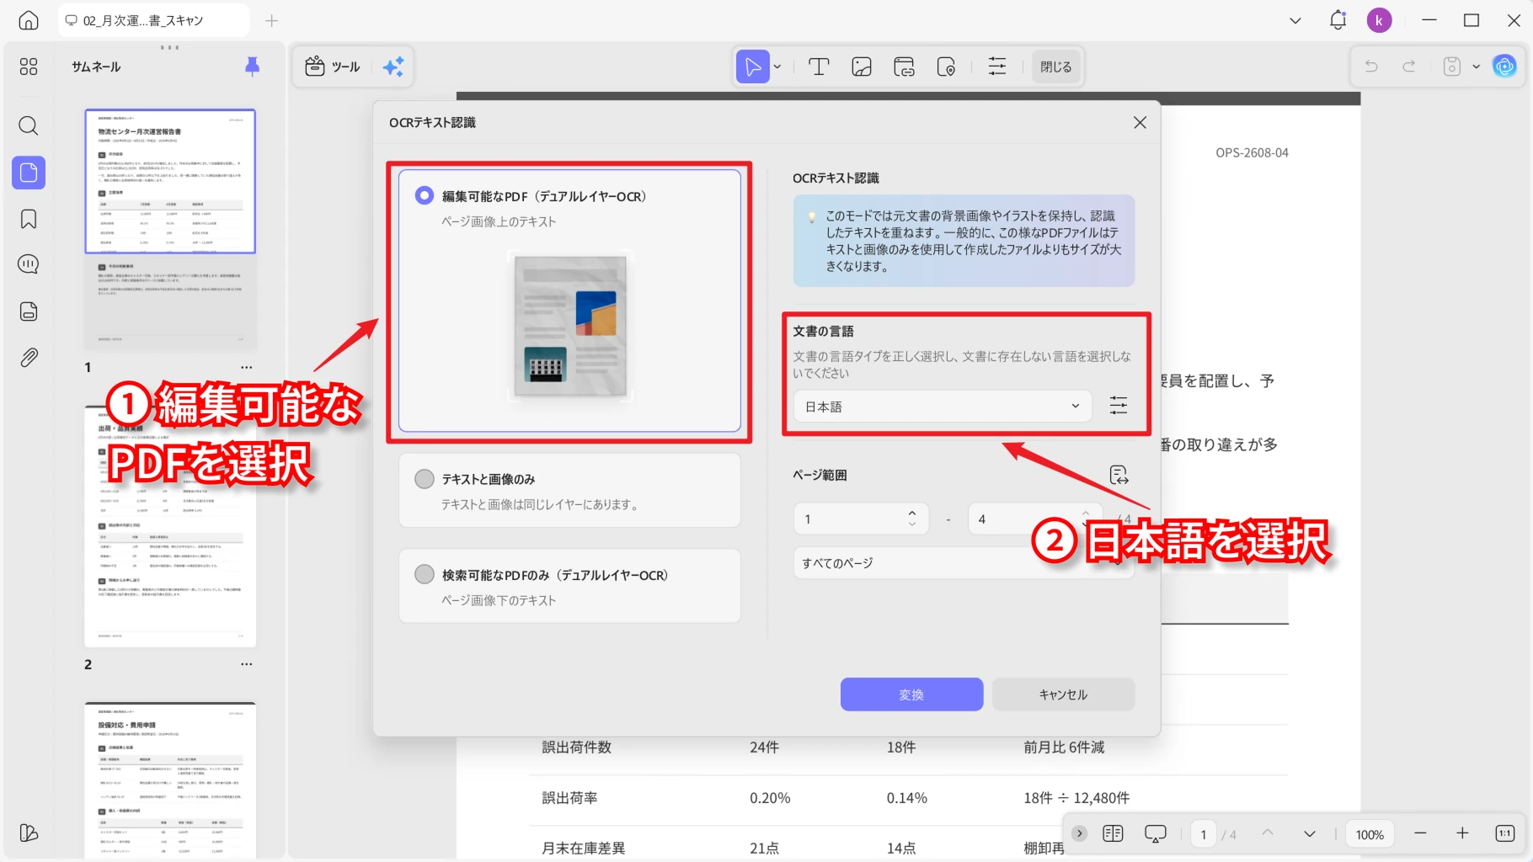Select the image edit tool in toolbar

tap(862, 67)
